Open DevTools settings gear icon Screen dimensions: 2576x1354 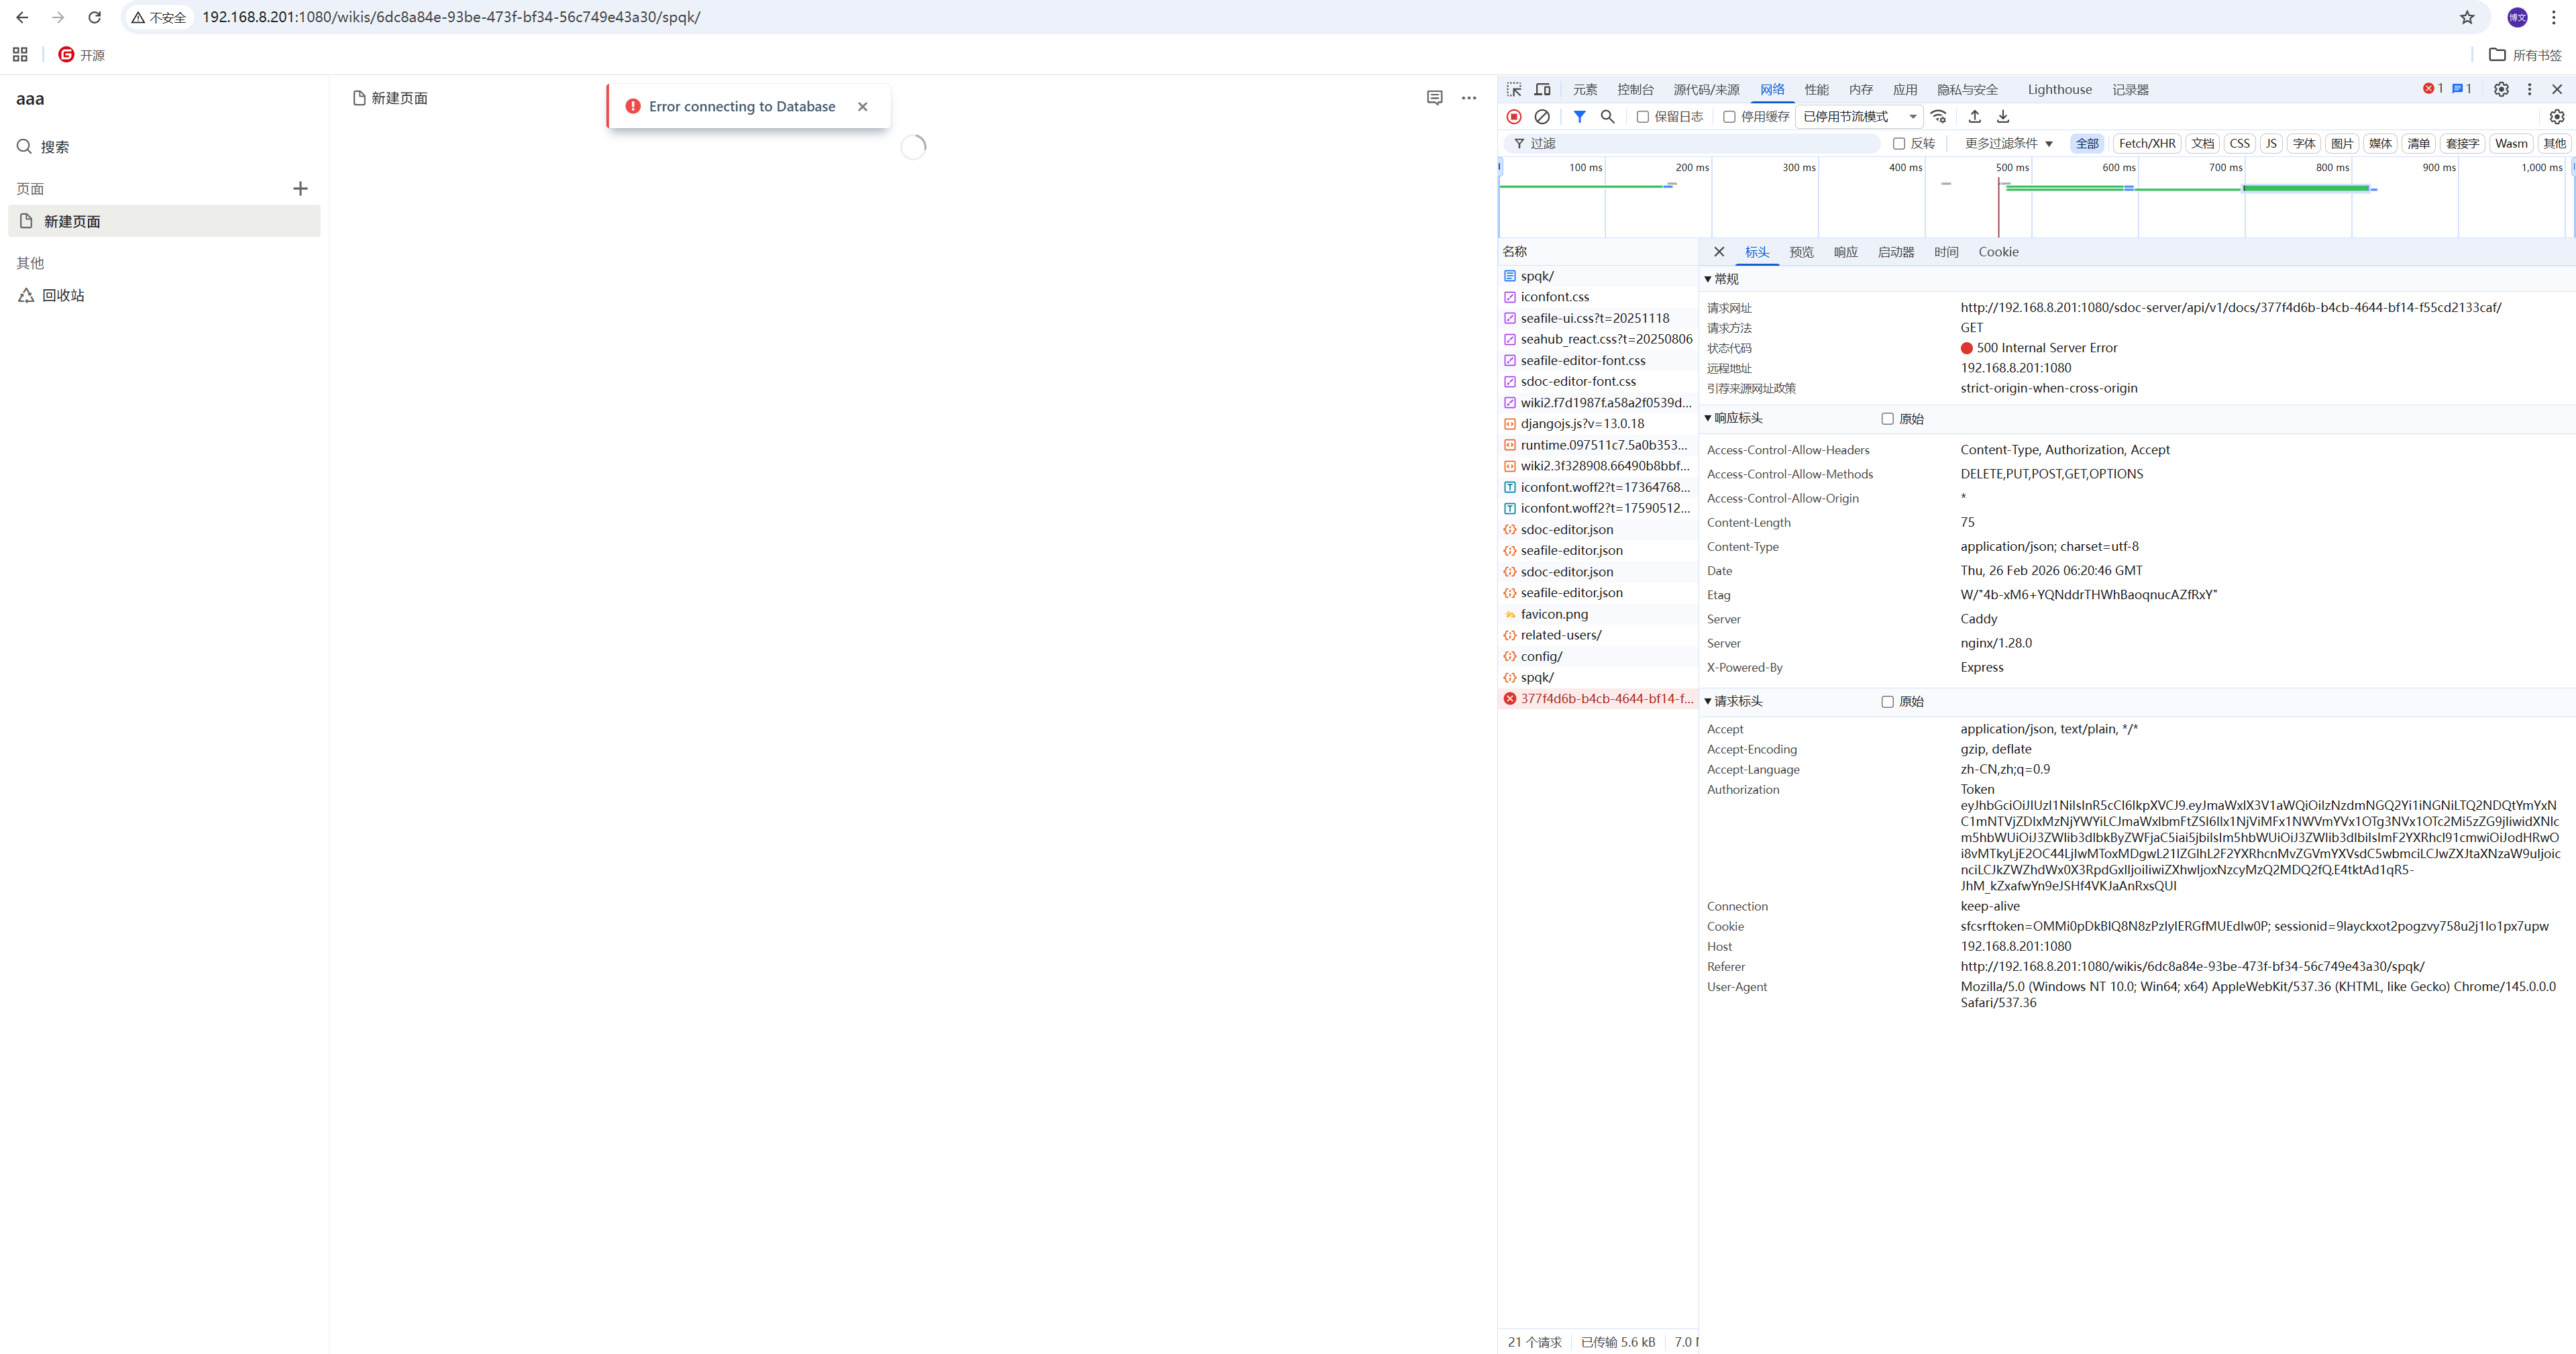2500,89
